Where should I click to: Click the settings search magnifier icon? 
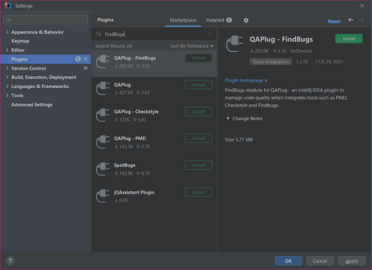9,20
